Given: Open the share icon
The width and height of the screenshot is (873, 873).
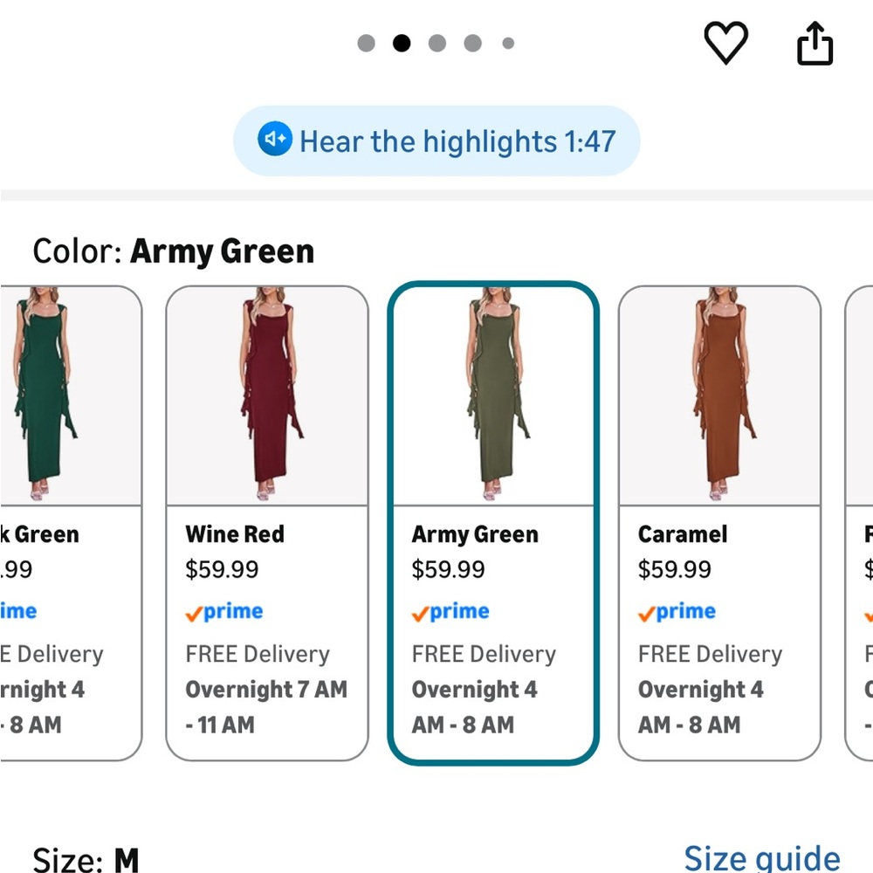Looking at the screenshot, I should 815,43.
